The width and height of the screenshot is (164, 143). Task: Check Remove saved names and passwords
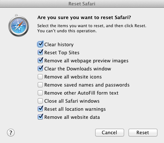pyautogui.click(x=40, y=85)
